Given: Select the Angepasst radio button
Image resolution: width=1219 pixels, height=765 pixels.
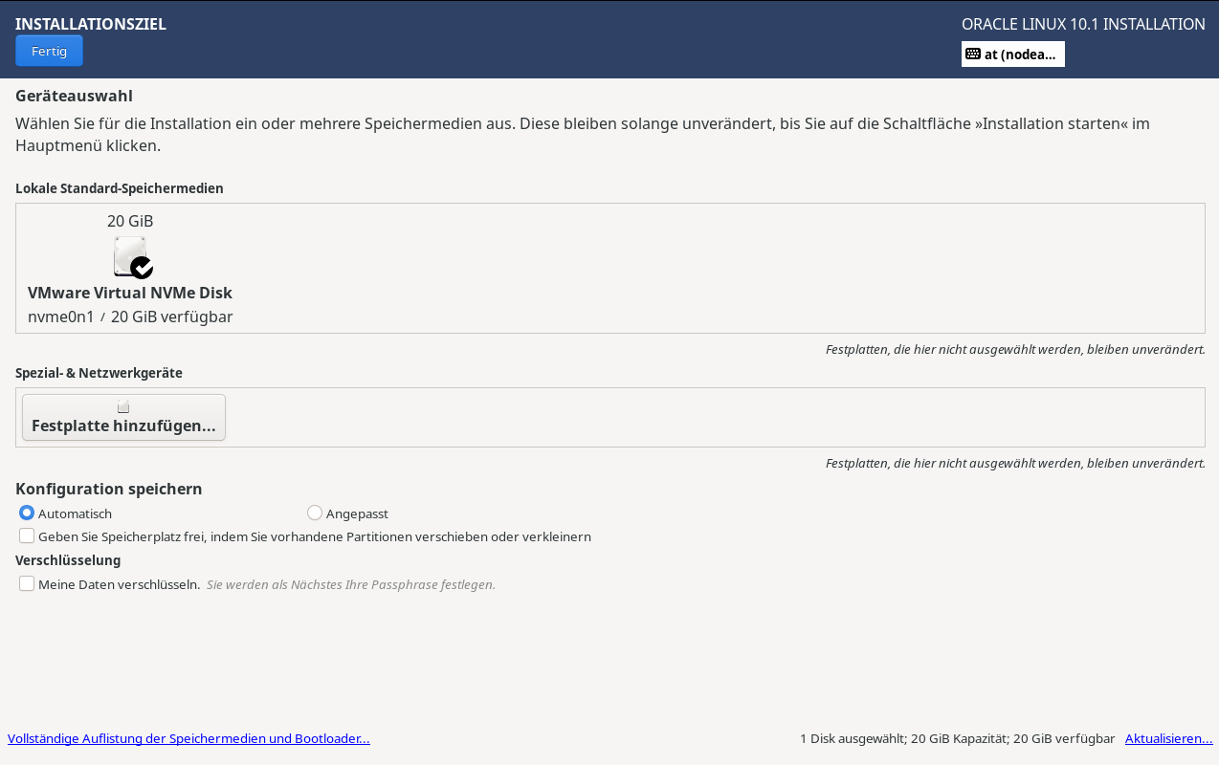Looking at the screenshot, I should (x=314, y=513).
